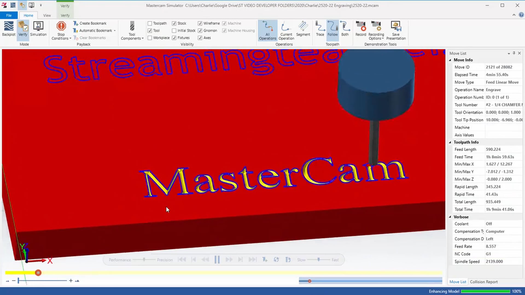This screenshot has height=295, width=525.
Task: Select the Home ribbon tab
Action: pyautogui.click(x=28, y=15)
